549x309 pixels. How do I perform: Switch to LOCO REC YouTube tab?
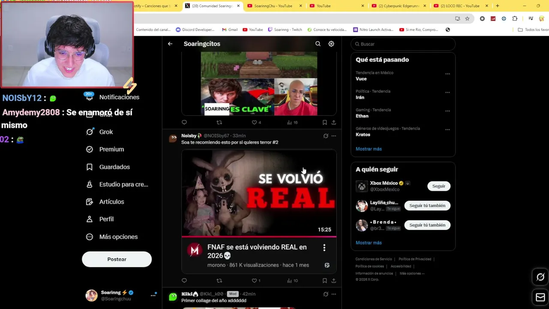(x=461, y=6)
